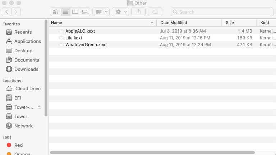Click the Share toolbar button
The width and height of the screenshot is (276, 155).
(x=138, y=12)
